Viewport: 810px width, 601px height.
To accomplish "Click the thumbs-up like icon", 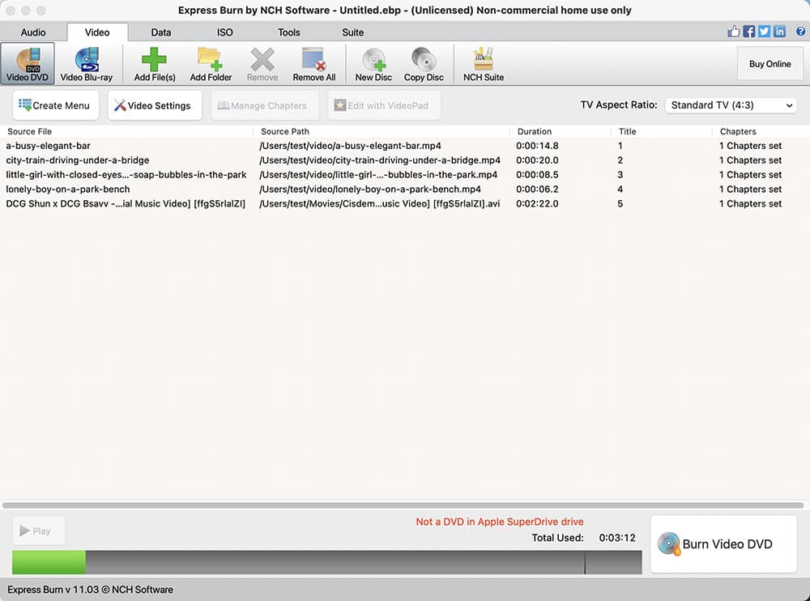I will [x=734, y=32].
